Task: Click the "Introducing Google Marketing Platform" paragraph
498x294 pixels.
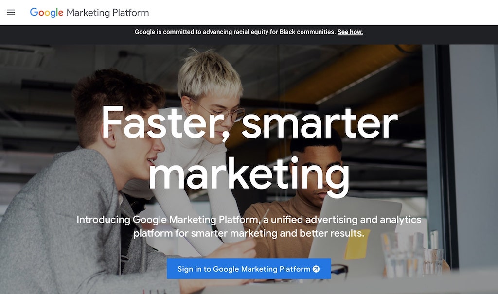Action: pyautogui.click(x=249, y=226)
